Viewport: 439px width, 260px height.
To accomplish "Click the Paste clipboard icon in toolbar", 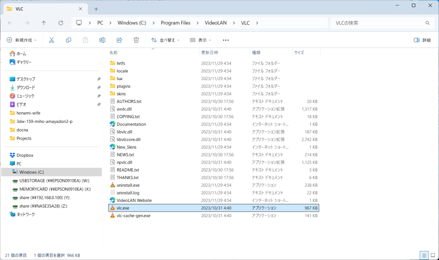I will pyautogui.click(x=85, y=40).
